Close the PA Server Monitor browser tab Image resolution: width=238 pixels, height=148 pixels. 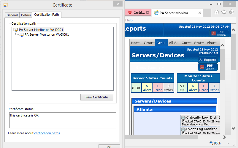[200, 13]
